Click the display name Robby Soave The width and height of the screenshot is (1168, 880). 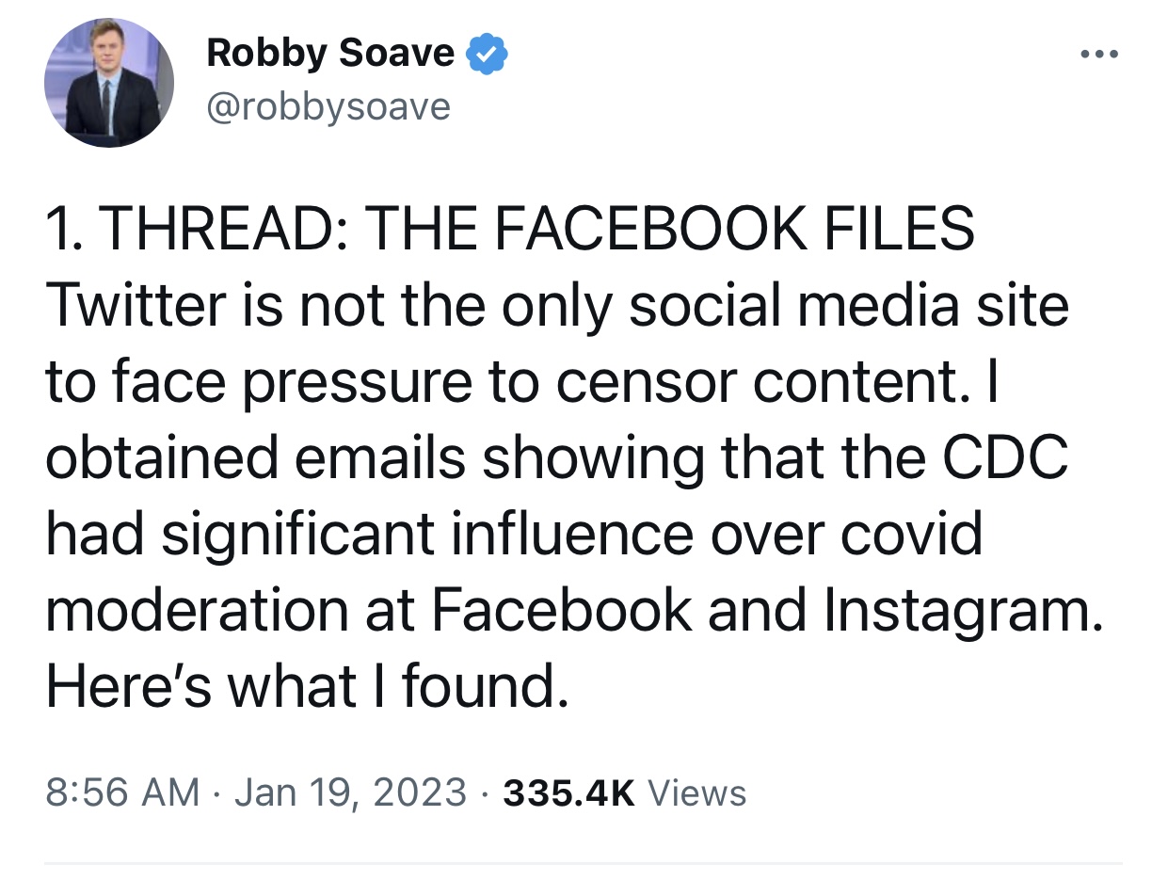click(330, 54)
